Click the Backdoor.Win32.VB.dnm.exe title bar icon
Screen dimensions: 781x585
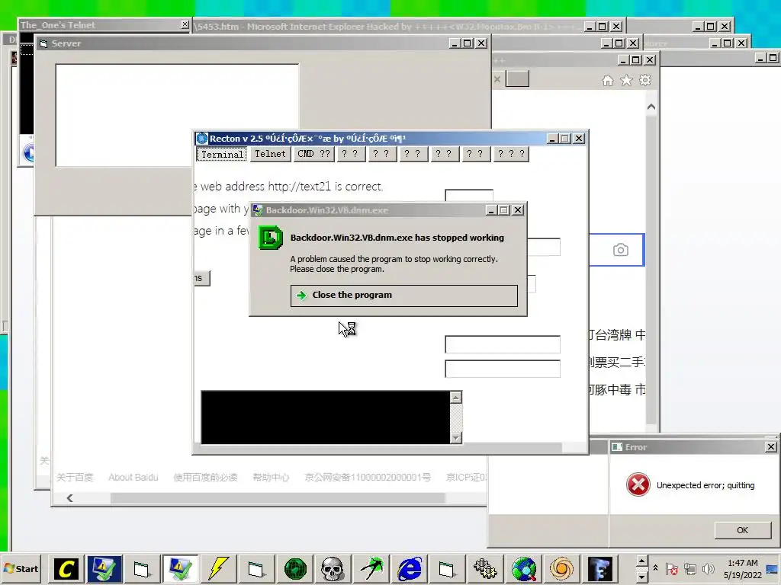point(258,210)
